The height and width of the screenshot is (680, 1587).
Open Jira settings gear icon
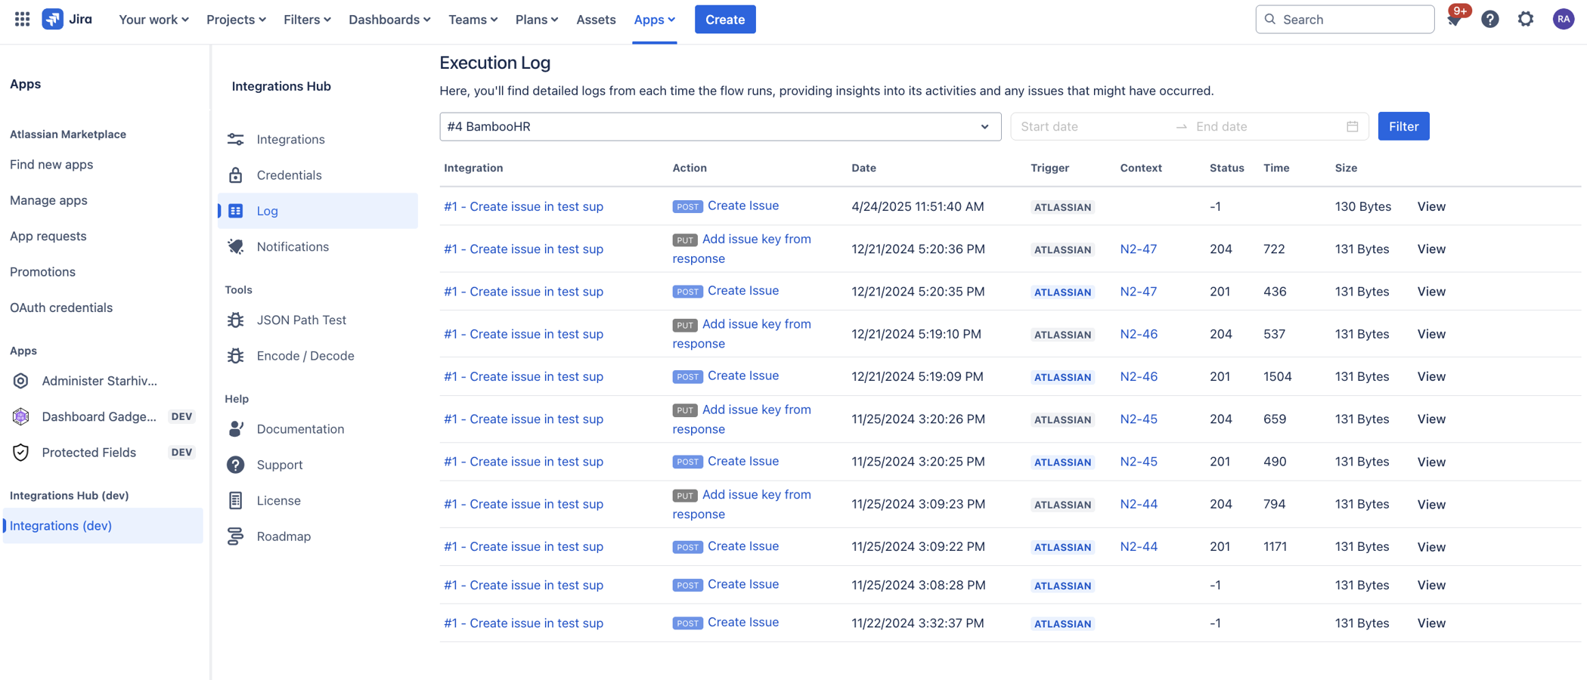coord(1526,19)
